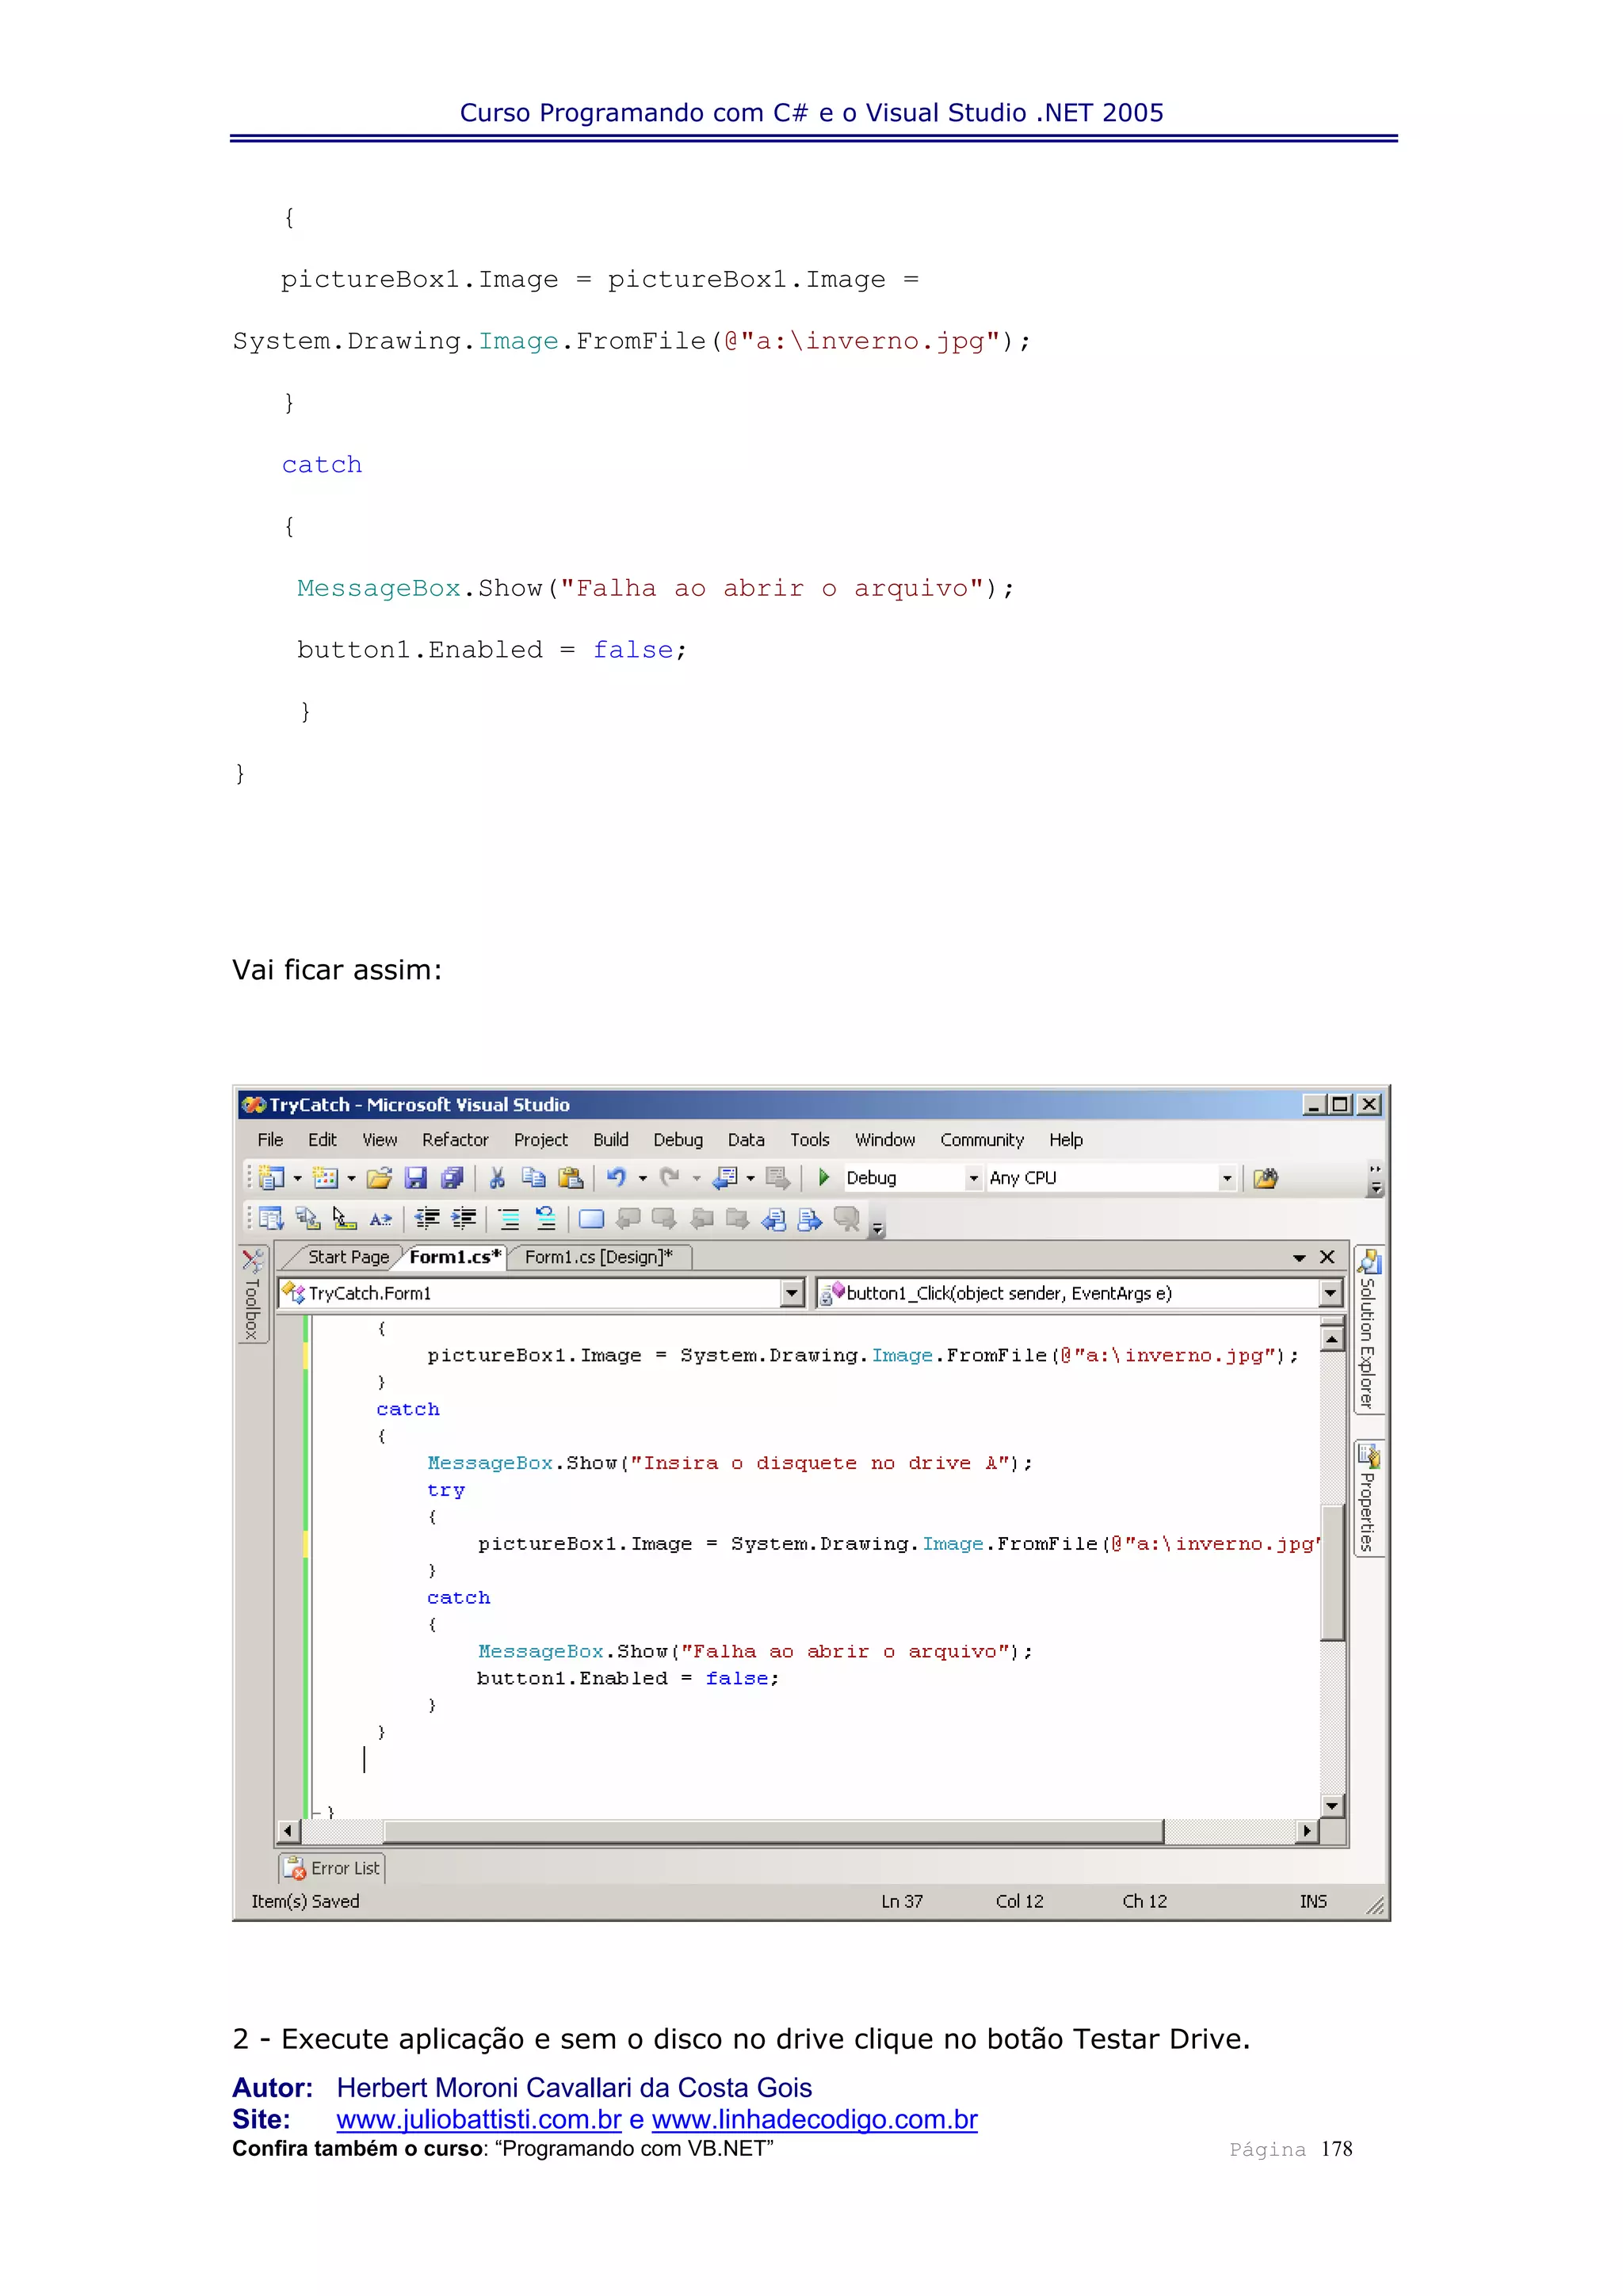
Task: Click the horizontal scrollbar left arrow
Action: click(x=288, y=1831)
